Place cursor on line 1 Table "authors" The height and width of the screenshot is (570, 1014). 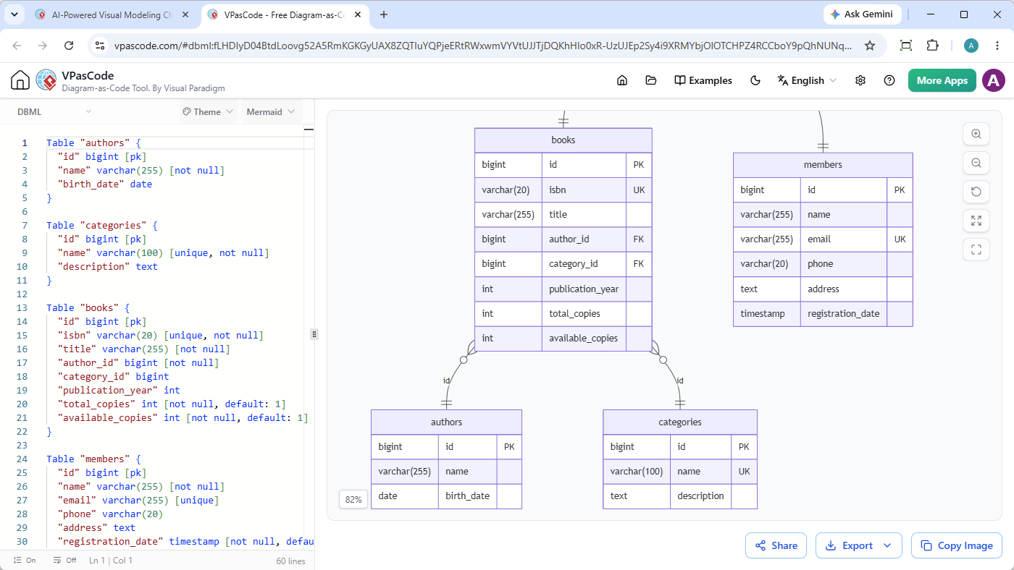(93, 142)
